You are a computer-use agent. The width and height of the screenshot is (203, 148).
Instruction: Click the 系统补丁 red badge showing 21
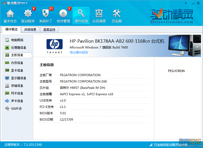coord(51,9)
